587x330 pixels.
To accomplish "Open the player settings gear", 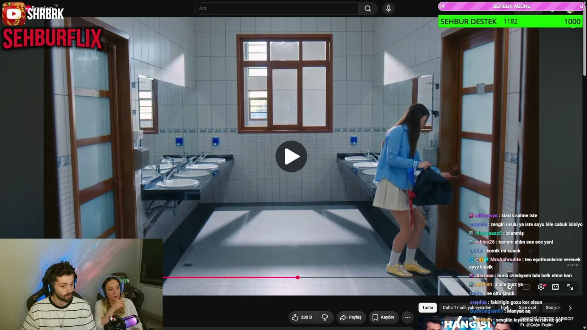I will (541, 287).
